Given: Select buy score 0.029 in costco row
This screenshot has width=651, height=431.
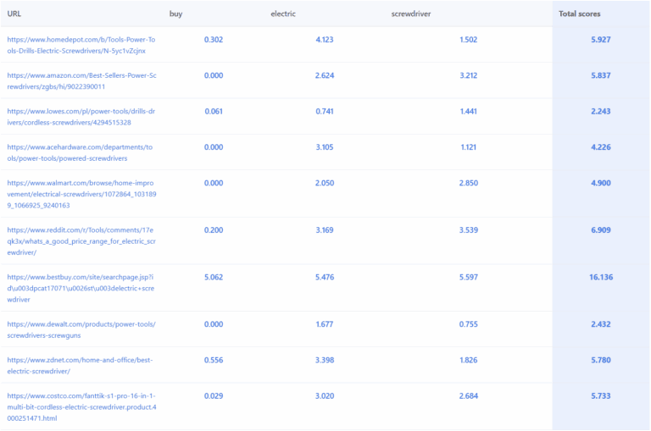Looking at the screenshot, I should point(214,396).
